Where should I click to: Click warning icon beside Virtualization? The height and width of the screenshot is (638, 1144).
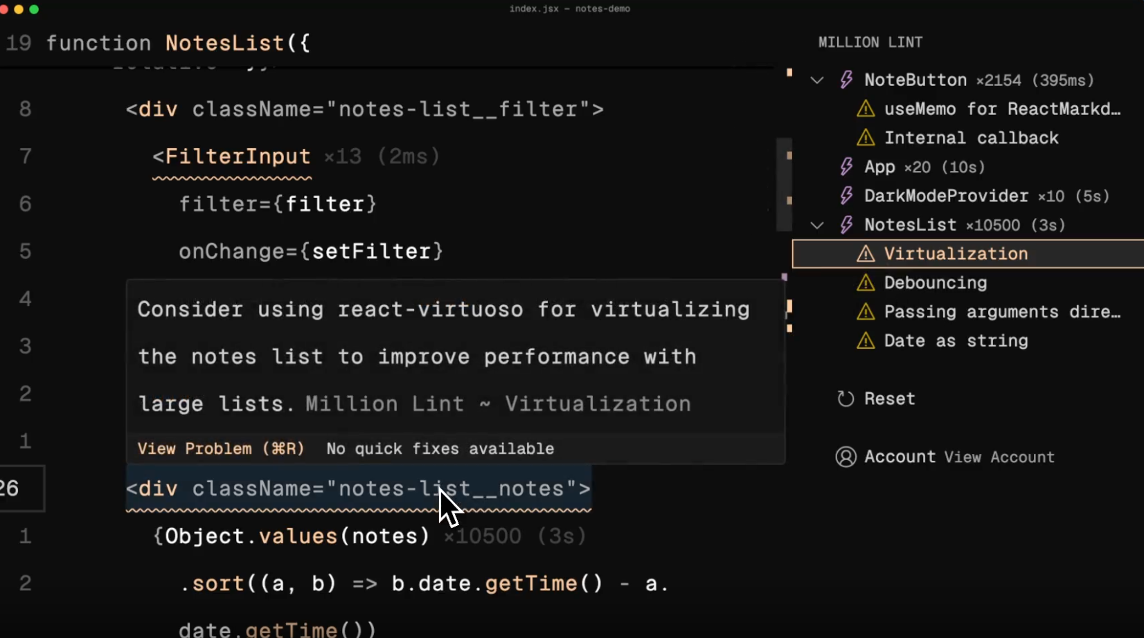click(x=866, y=254)
